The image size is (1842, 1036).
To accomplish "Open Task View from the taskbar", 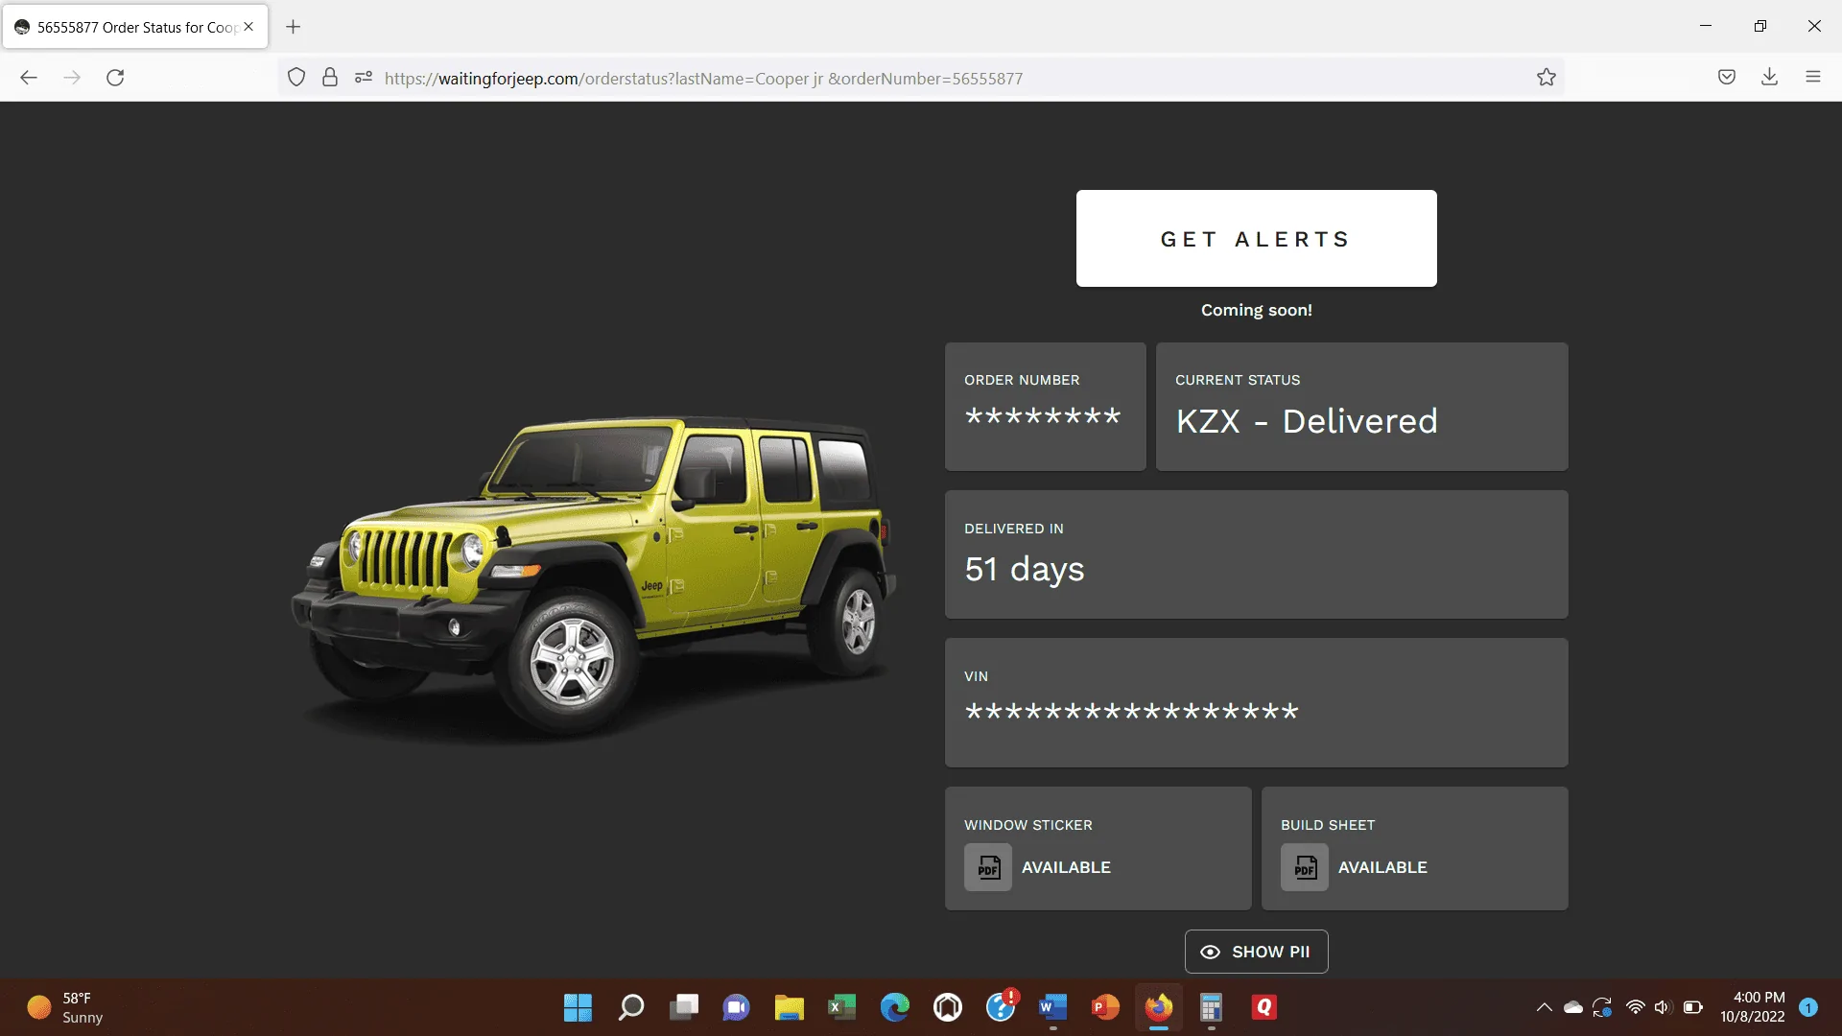I will [x=684, y=1007].
